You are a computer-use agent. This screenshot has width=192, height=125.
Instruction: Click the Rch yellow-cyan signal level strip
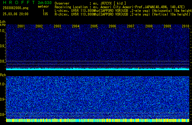(x=98, y=120)
